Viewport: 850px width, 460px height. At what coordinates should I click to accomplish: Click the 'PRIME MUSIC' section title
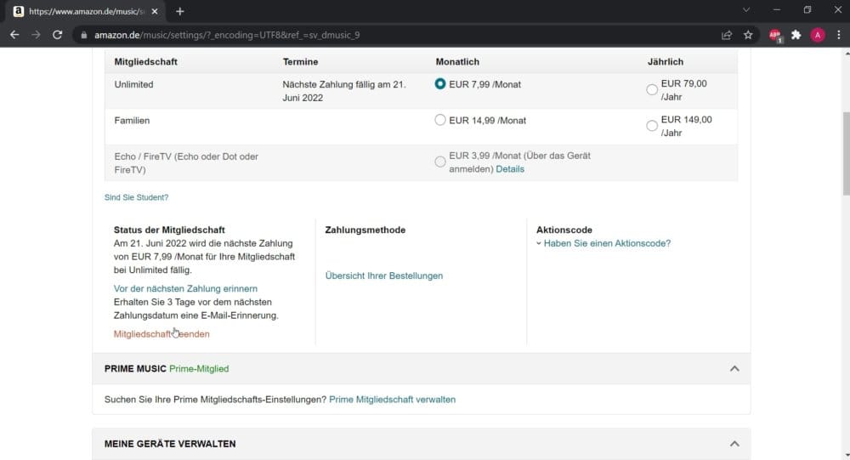coord(135,369)
